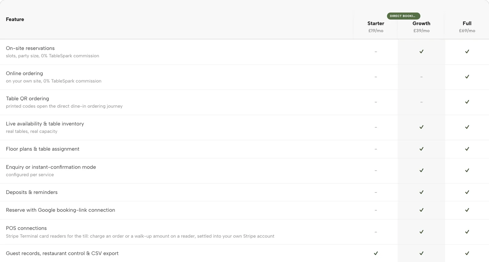The width and height of the screenshot is (489, 262).
Task: Click the Online ordering feature name
Action: [24, 74]
